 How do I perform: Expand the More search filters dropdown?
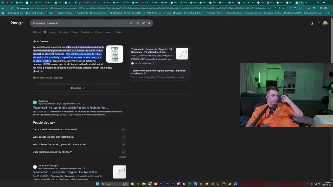(109, 32)
